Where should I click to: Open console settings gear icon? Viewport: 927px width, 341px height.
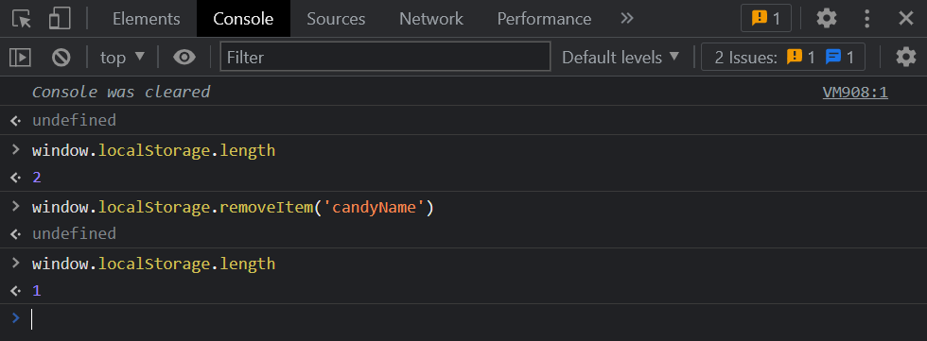[906, 58]
